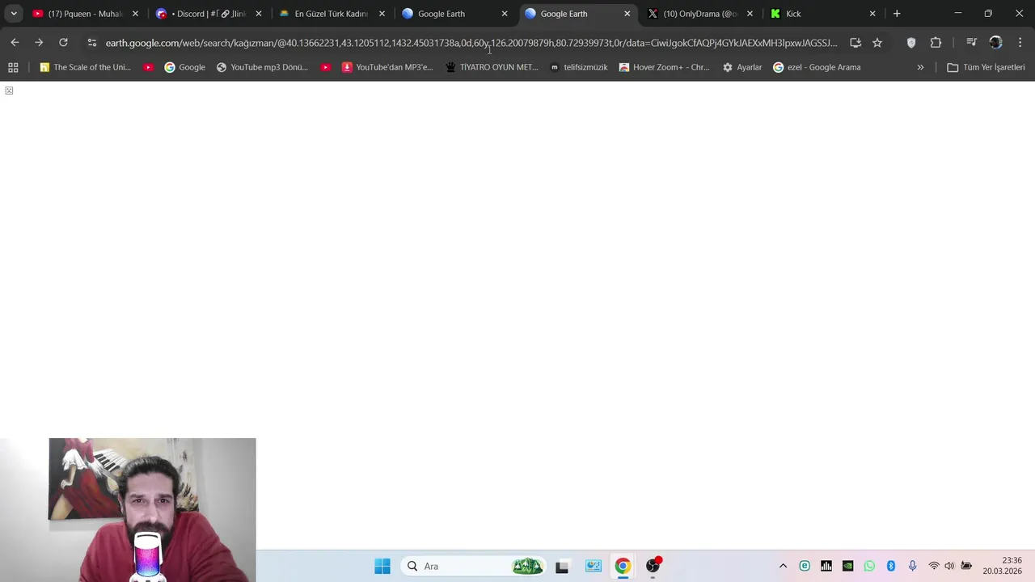Viewport: 1035px width, 582px height.
Task: Open the Ayarlar bookmark
Action: [x=742, y=67]
